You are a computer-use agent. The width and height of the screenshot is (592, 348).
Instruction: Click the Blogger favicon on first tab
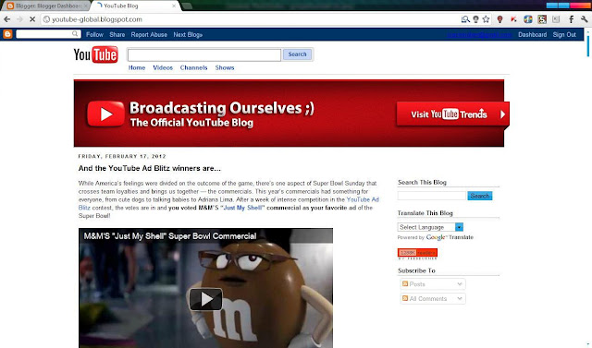pos(10,6)
